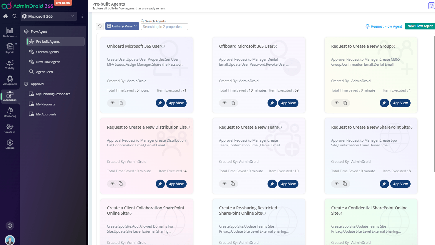Open My Approvals in the sidebar
This screenshot has width=435, height=245.
[46, 114]
